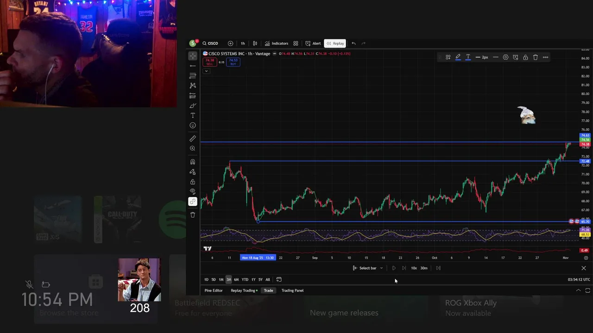Create a new Alert

click(313, 43)
